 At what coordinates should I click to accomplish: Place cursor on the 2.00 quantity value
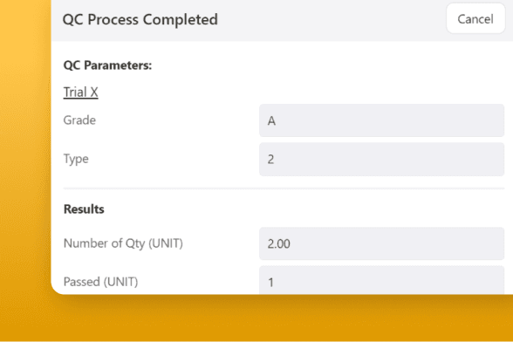[x=279, y=243]
